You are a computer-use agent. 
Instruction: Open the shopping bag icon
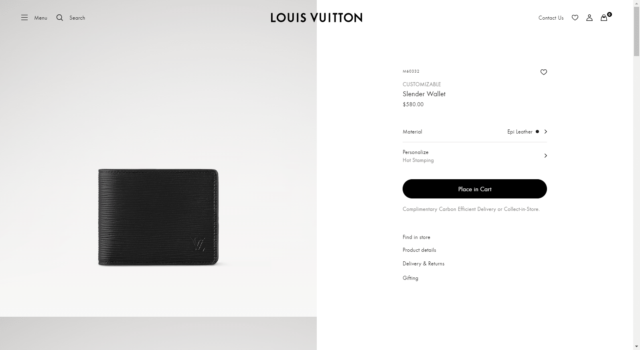click(604, 18)
